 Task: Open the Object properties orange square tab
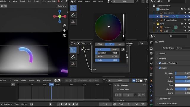tap(151, 81)
